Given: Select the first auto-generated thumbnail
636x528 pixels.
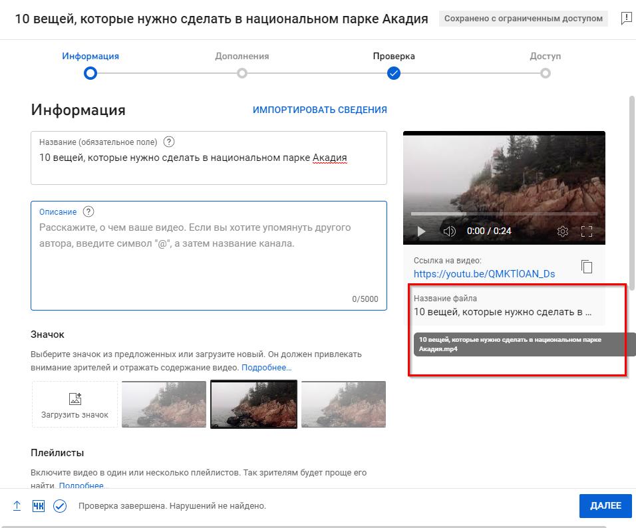Looking at the screenshot, I should (164, 404).
